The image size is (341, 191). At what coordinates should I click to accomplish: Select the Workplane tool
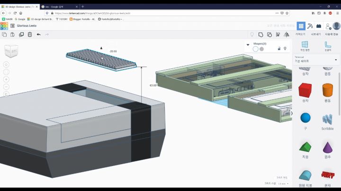(305, 46)
